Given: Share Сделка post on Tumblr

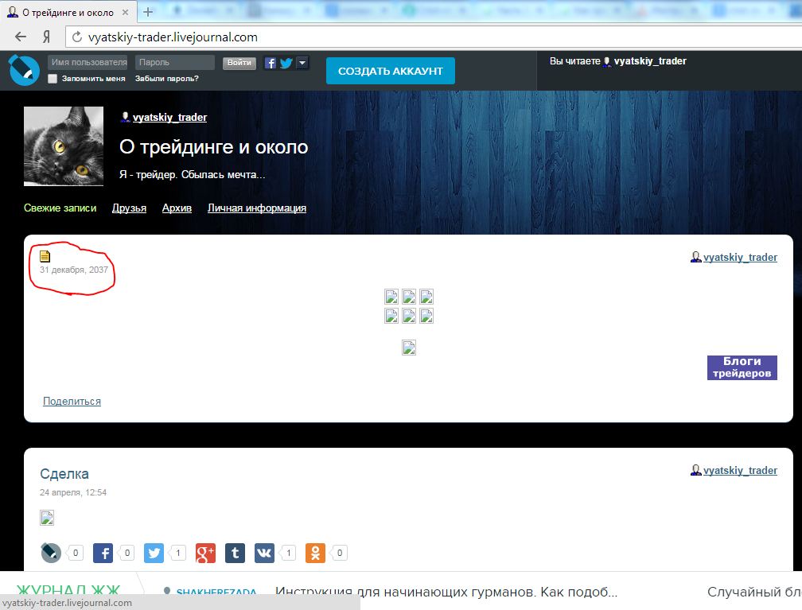Looking at the screenshot, I should 236,553.
